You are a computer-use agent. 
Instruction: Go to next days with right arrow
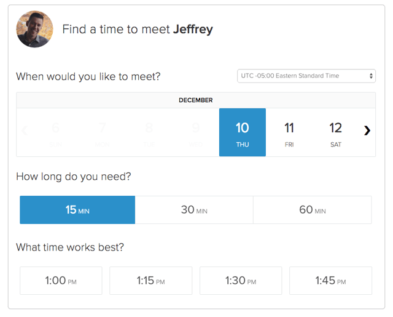(367, 130)
